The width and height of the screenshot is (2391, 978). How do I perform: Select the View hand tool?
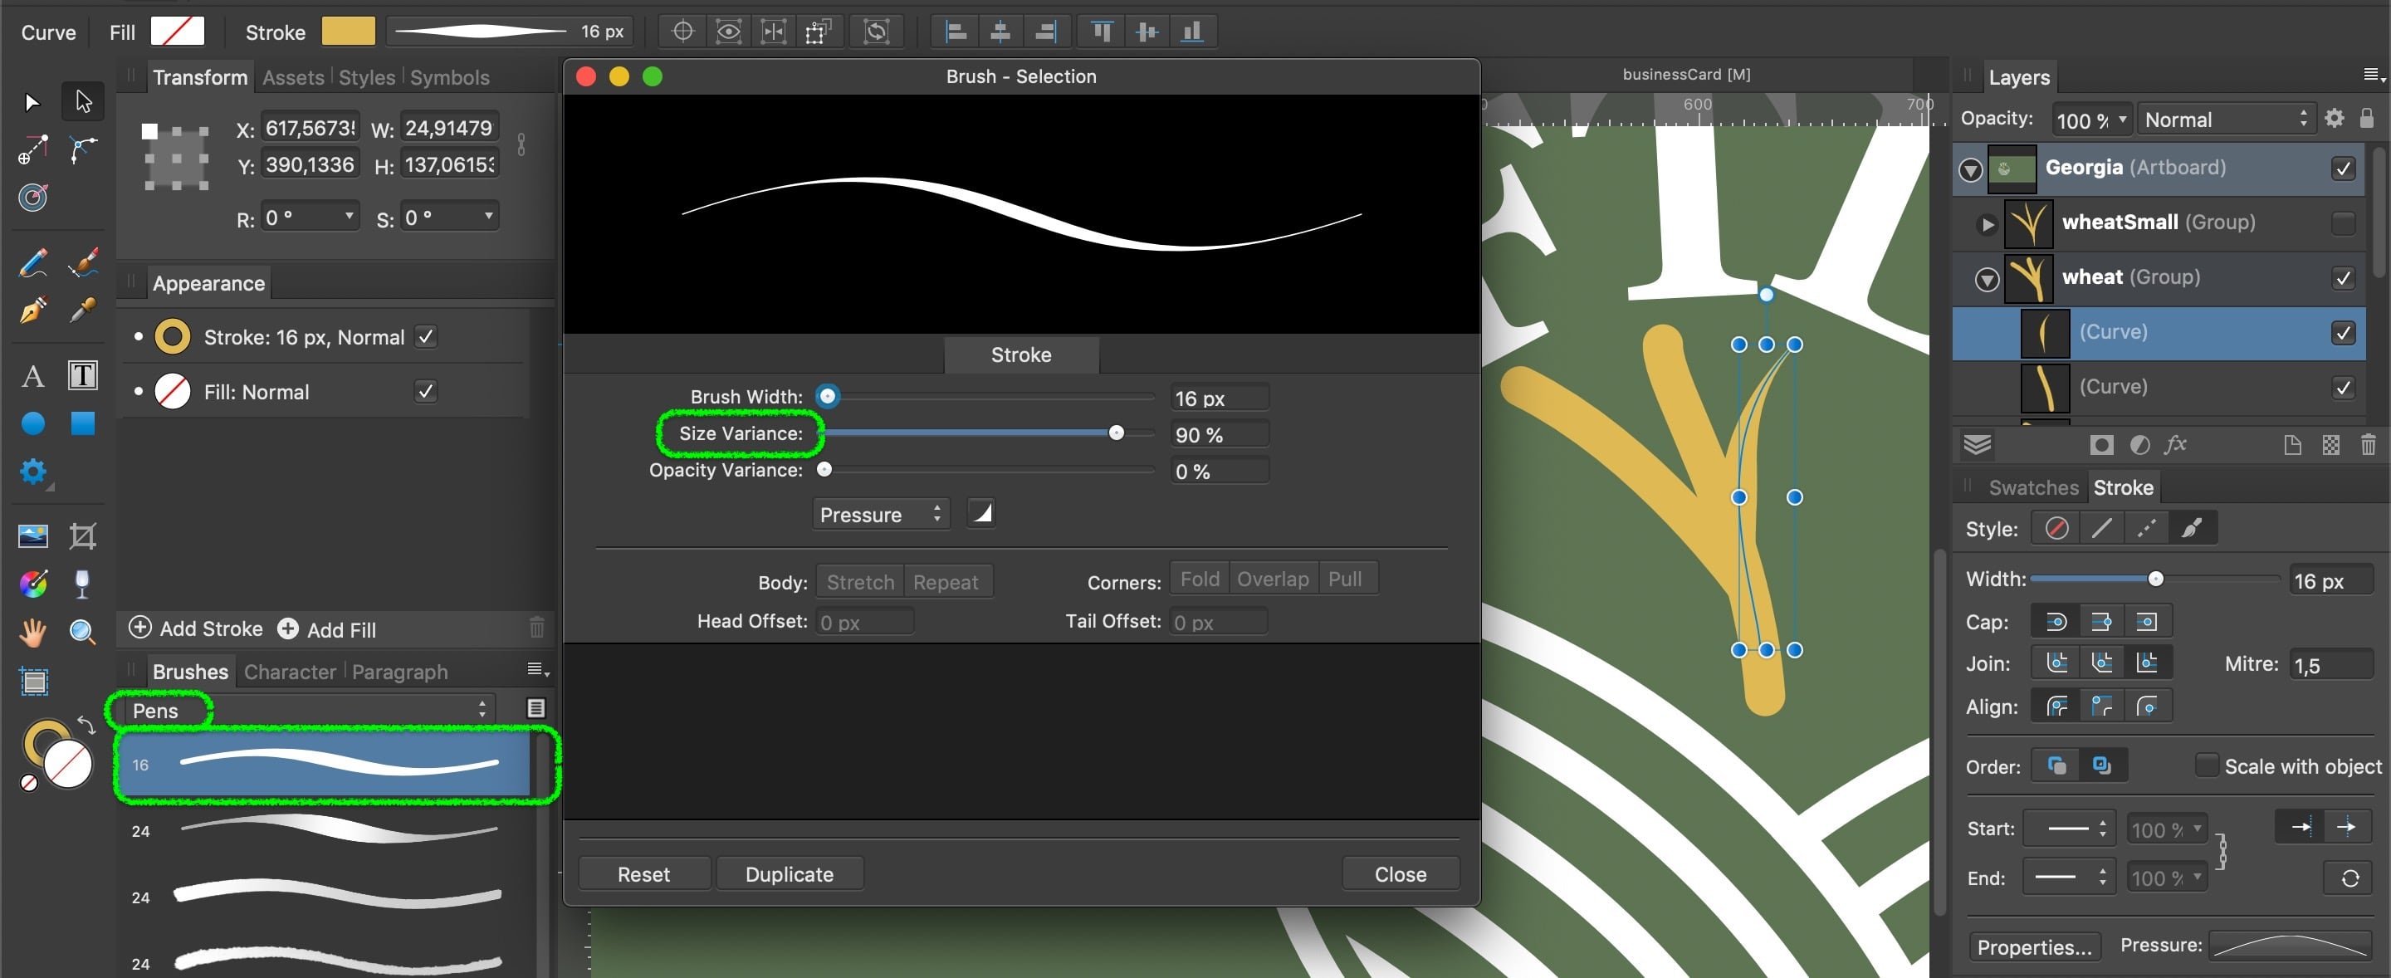click(x=33, y=632)
